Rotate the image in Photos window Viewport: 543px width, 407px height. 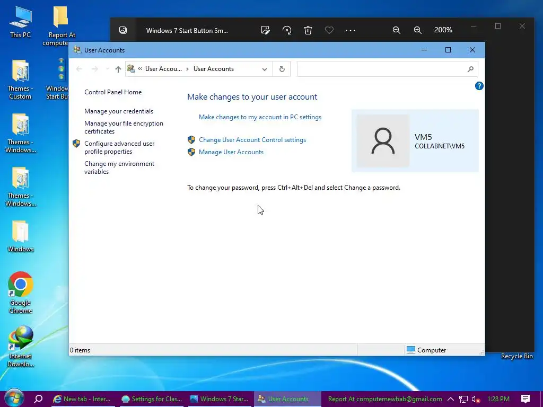coord(287,30)
